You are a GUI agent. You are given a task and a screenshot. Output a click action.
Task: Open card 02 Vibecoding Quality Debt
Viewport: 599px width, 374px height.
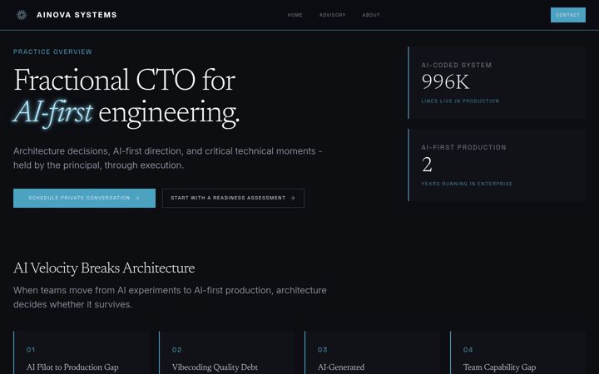click(x=227, y=352)
